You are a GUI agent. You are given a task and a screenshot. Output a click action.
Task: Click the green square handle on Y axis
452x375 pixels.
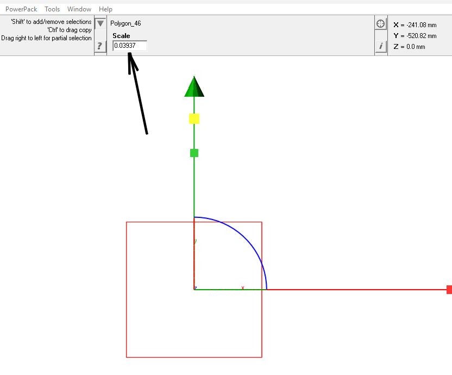(194, 153)
